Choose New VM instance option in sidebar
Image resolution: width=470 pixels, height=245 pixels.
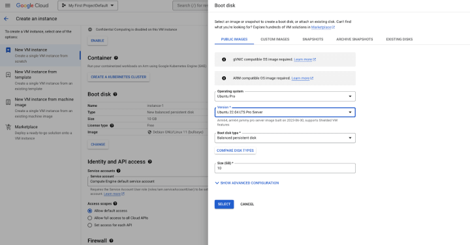[40, 55]
